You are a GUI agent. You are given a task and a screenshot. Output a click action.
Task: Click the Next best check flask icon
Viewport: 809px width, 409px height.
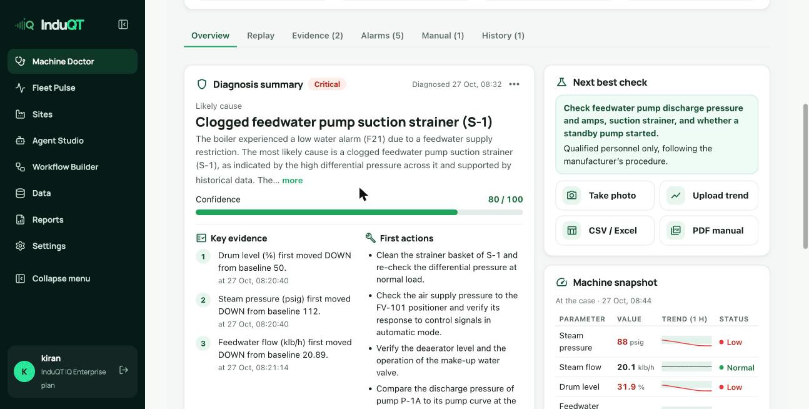coord(561,83)
